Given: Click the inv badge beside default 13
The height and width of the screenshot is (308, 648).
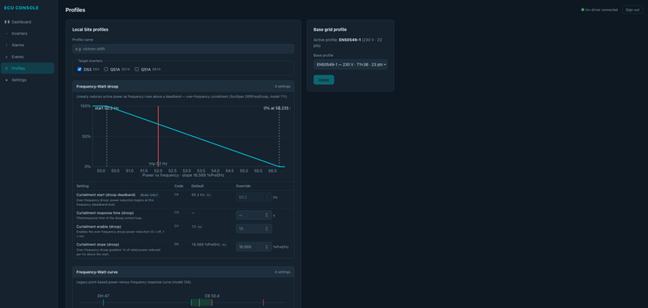Looking at the screenshot, I should coord(200,227).
